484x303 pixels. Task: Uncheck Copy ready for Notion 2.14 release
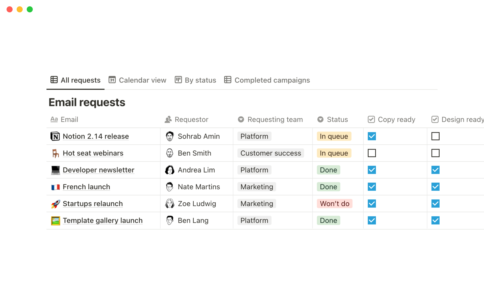click(372, 136)
